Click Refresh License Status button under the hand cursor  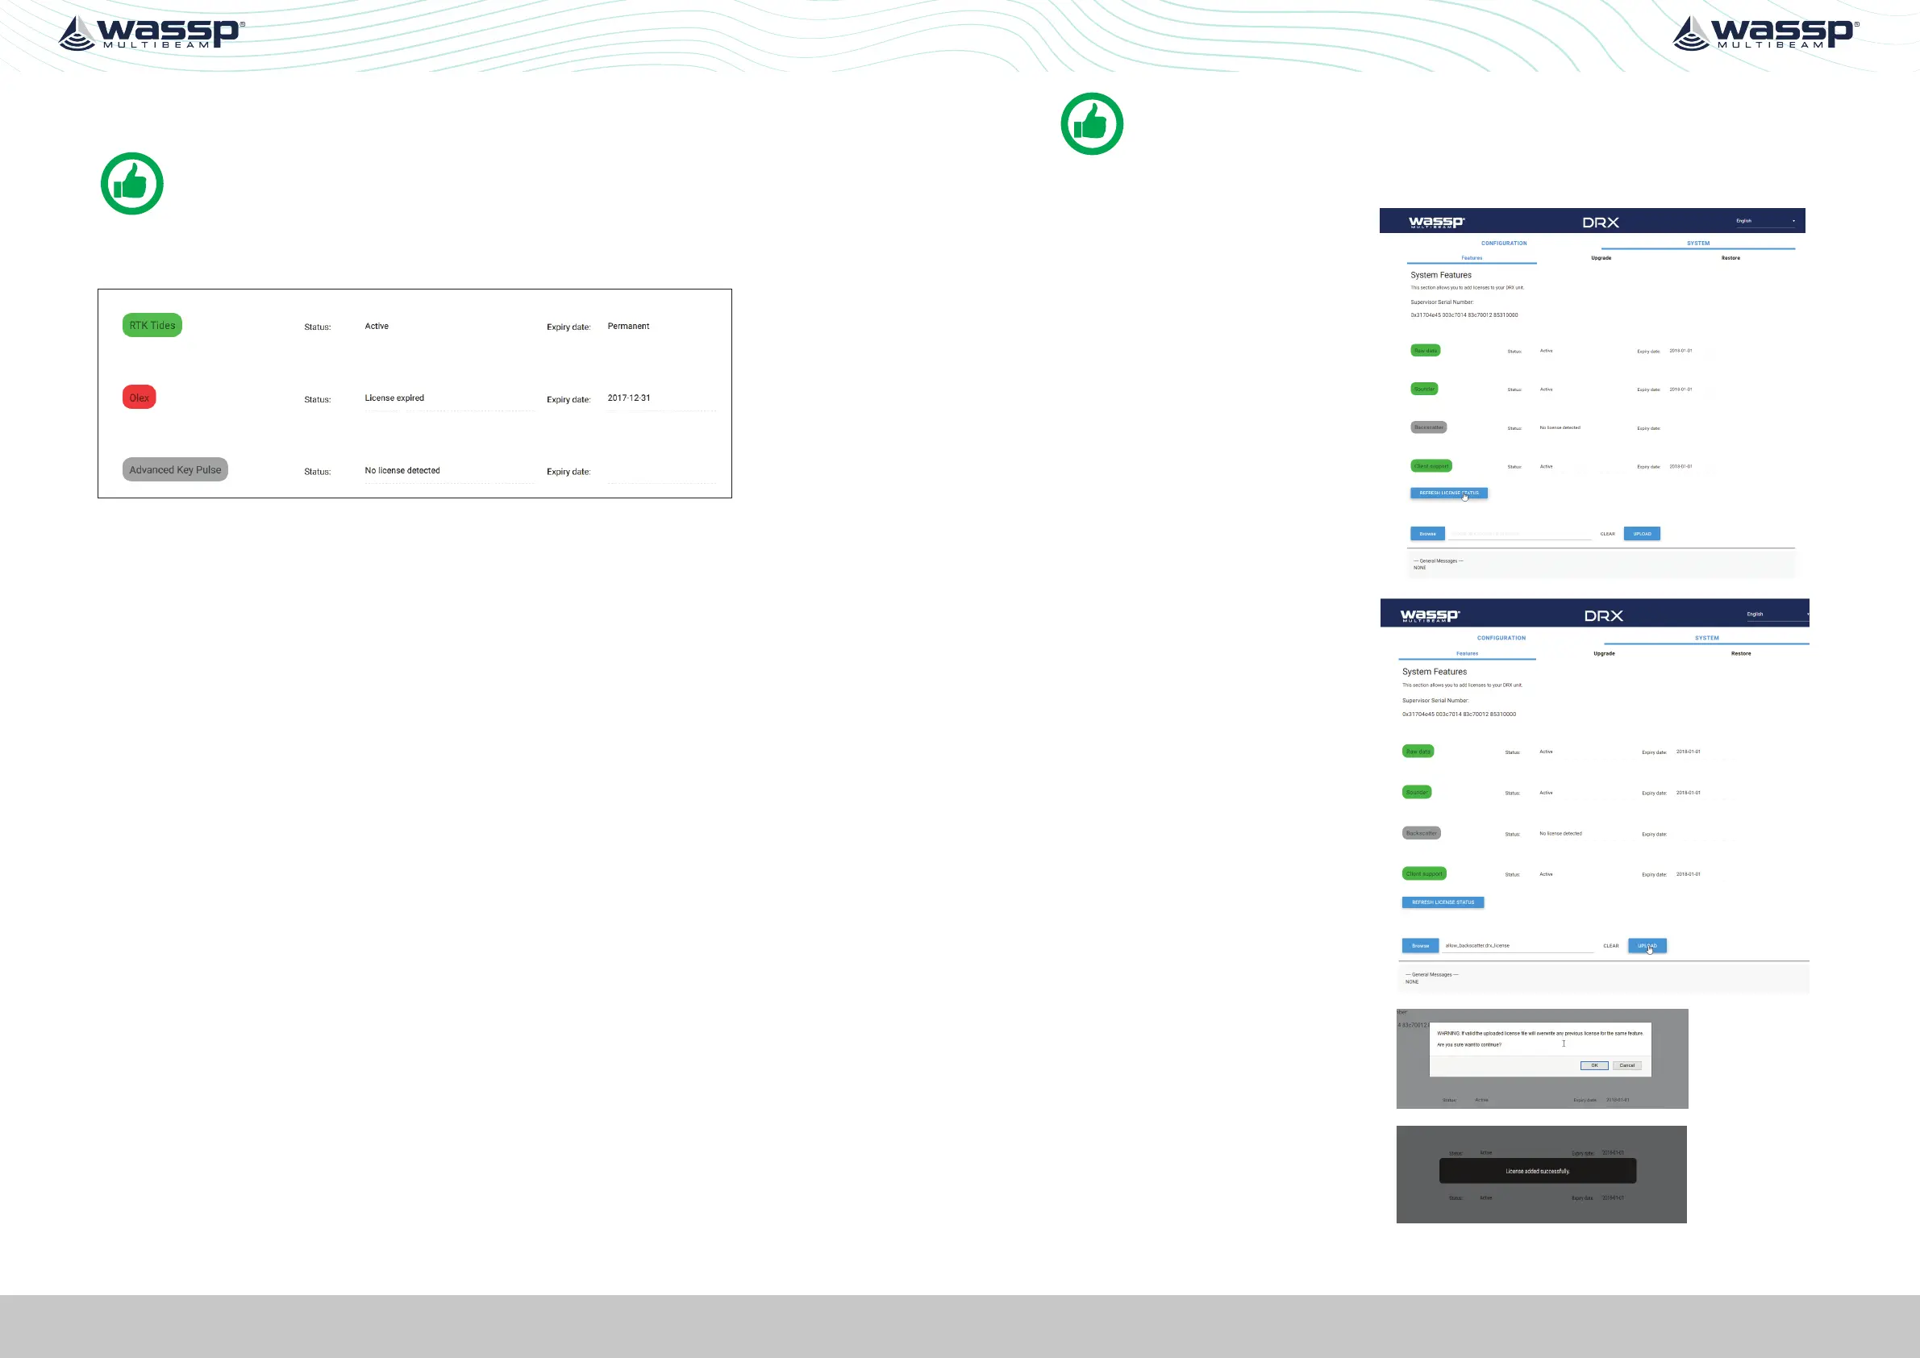tap(1448, 494)
